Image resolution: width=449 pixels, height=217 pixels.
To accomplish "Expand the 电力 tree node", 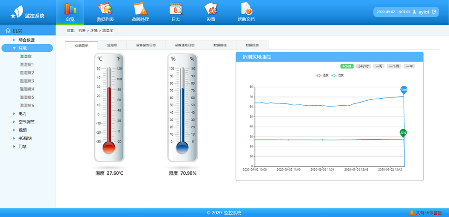I will (14, 114).
